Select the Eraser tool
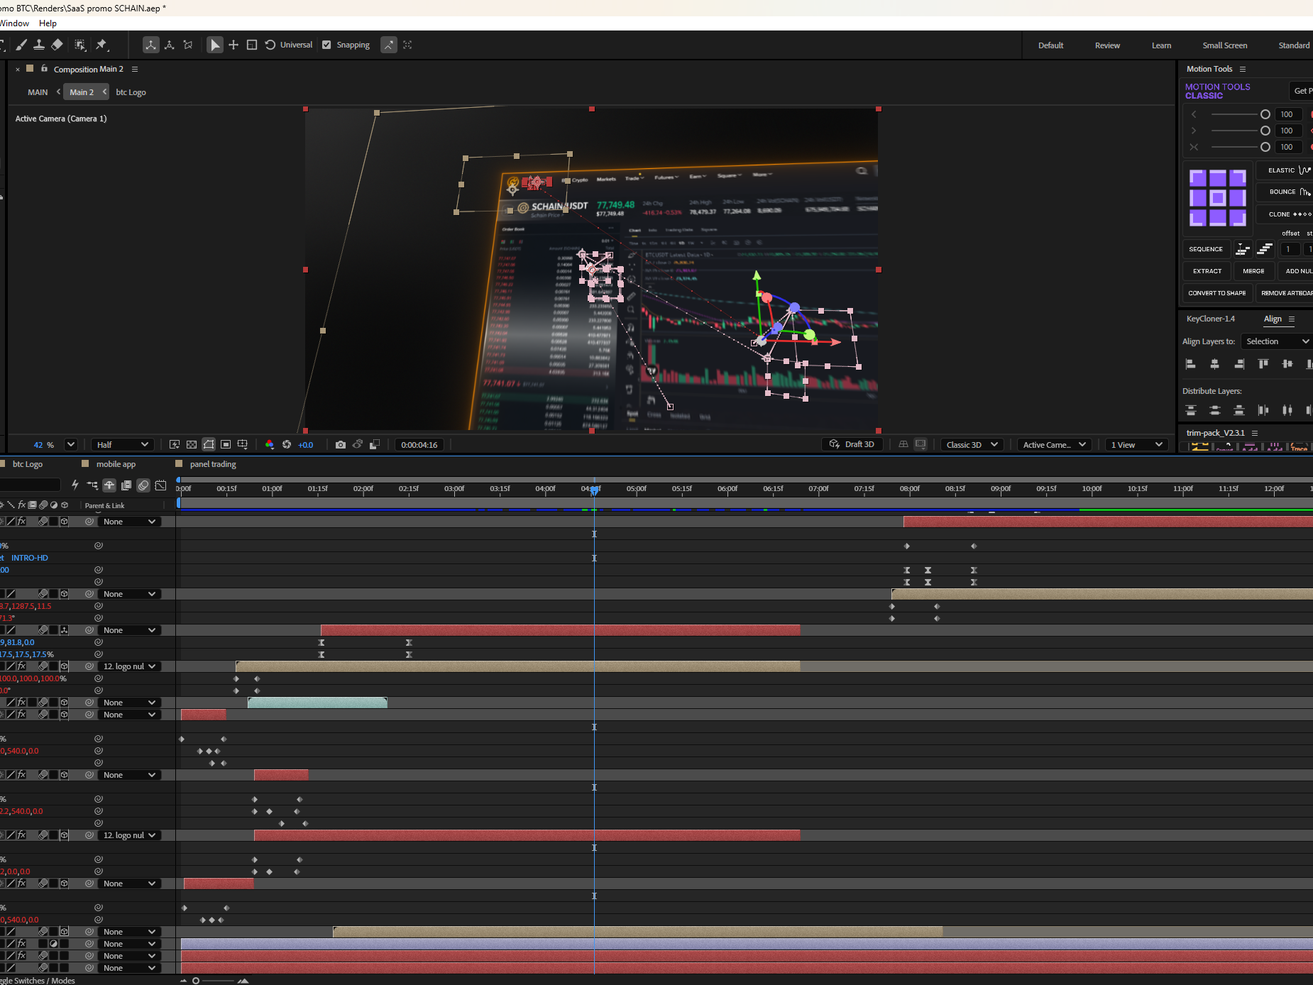The width and height of the screenshot is (1313, 985). (57, 45)
